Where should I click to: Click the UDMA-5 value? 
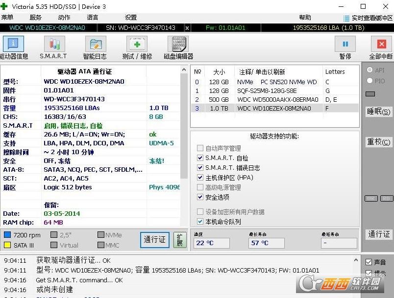coord(161,143)
